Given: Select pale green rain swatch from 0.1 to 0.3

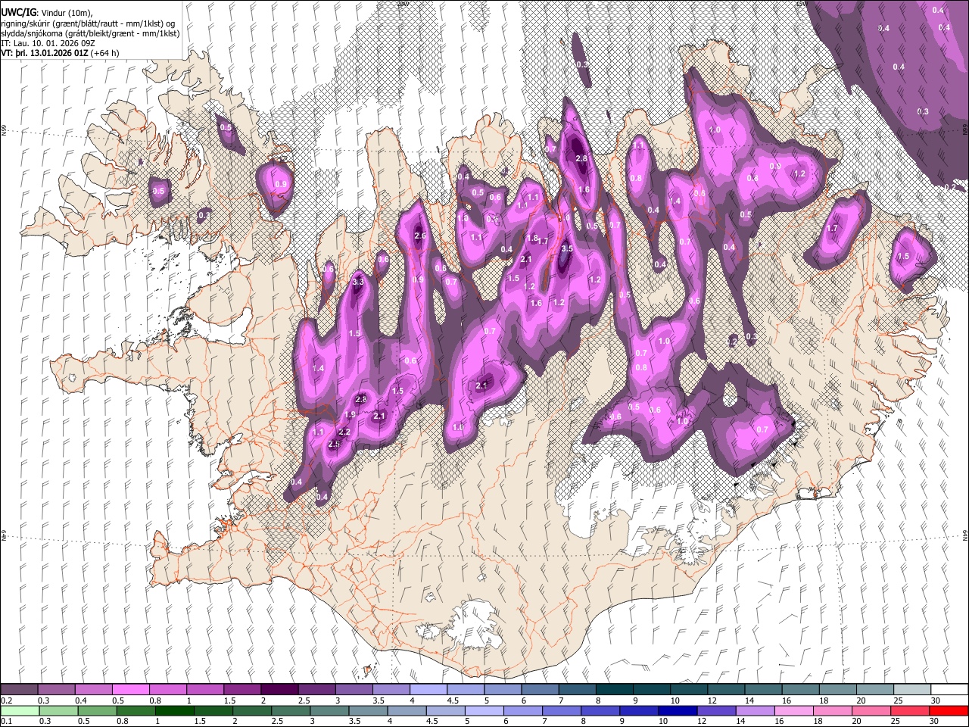Looking at the screenshot, I should (20, 710).
